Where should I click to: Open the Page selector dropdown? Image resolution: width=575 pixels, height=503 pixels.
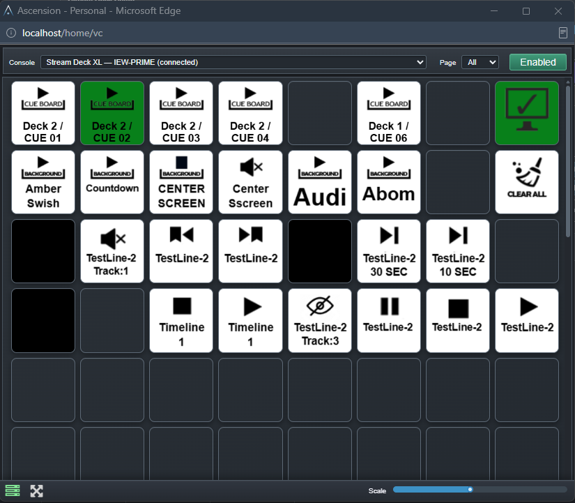[x=480, y=62]
